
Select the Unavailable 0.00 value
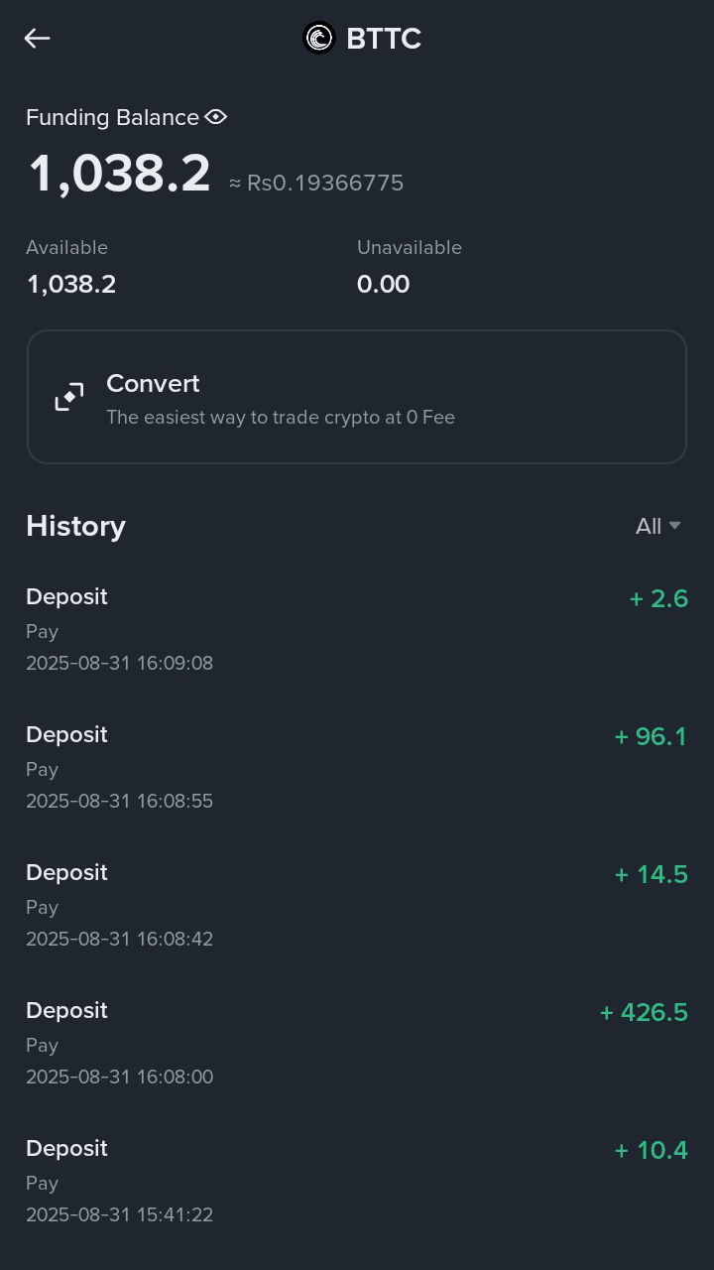[384, 284]
